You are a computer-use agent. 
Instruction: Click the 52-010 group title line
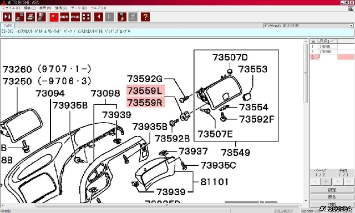click(x=66, y=31)
